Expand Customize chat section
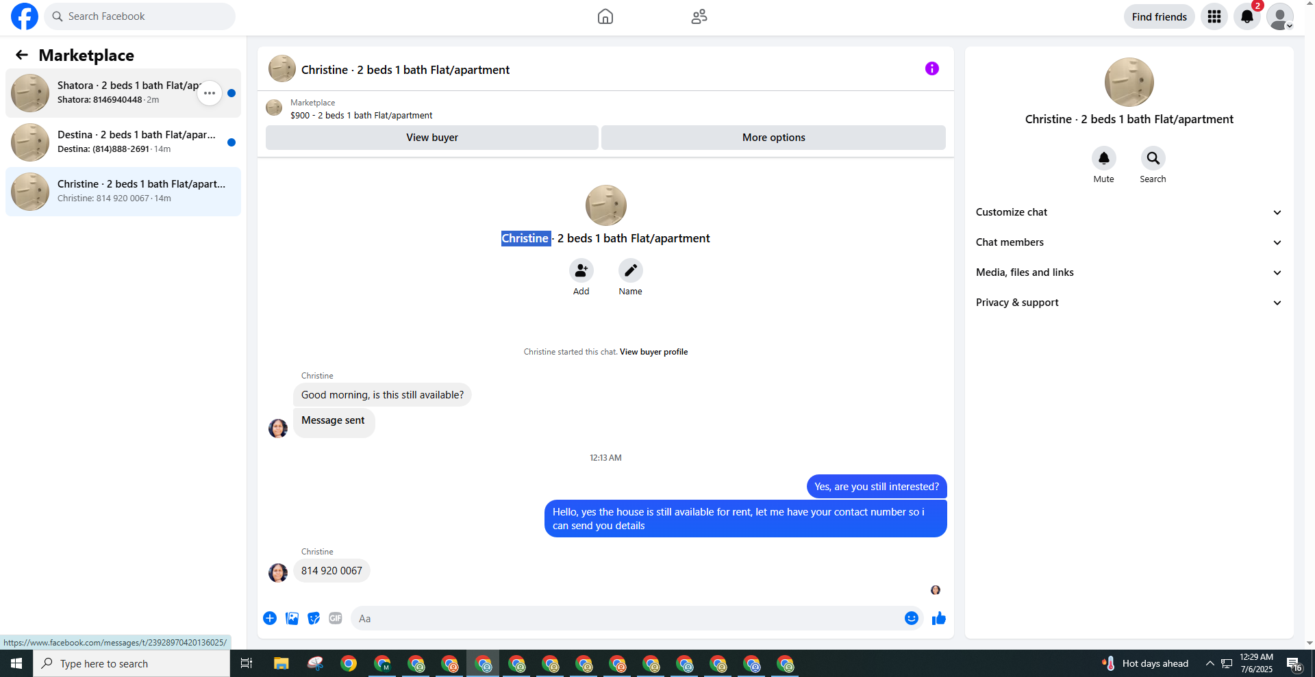Viewport: 1315px width, 677px height. (1129, 212)
